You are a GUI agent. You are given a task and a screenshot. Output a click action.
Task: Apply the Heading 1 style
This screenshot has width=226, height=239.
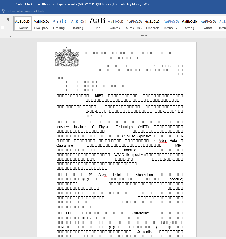[x=60, y=24]
